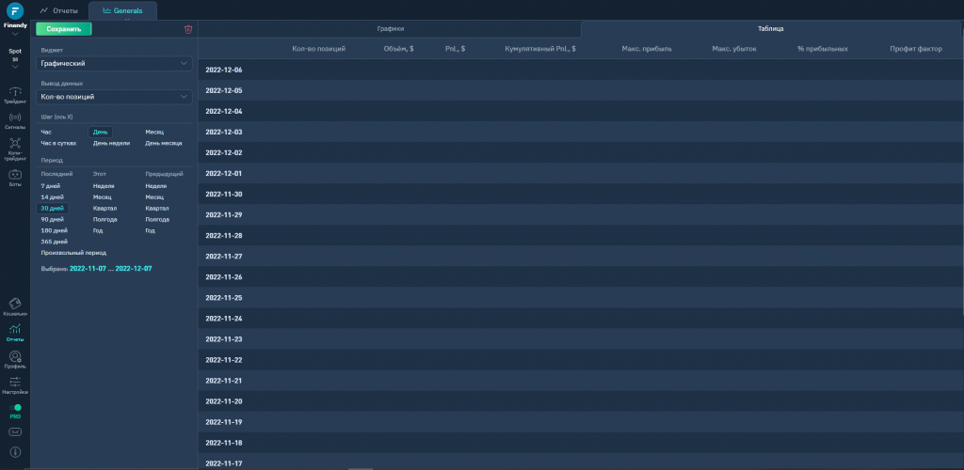Switch to the Generals tab
The width and height of the screenshot is (964, 470).
click(x=122, y=11)
